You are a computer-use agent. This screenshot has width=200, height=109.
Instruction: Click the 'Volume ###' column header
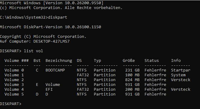click(x=17, y=61)
